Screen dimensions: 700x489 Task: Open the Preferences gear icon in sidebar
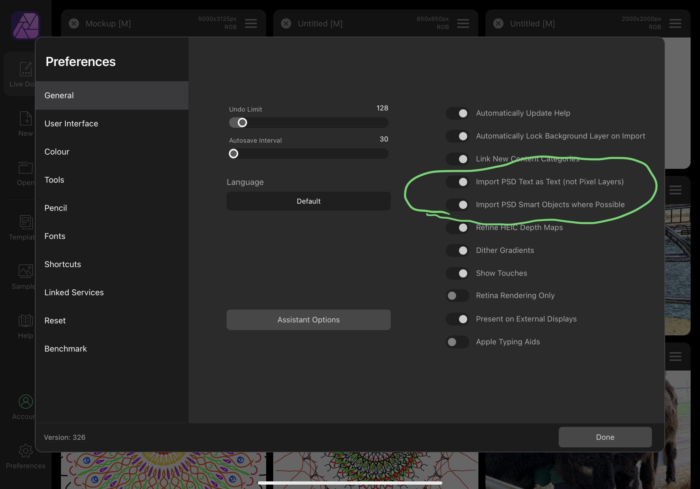[x=26, y=451]
